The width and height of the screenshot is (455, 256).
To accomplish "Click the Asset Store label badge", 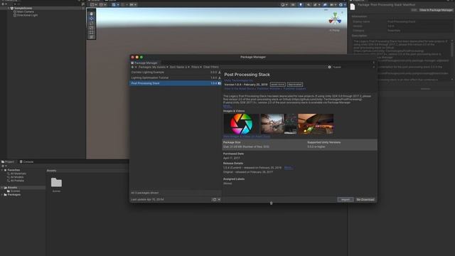I will (278, 85).
